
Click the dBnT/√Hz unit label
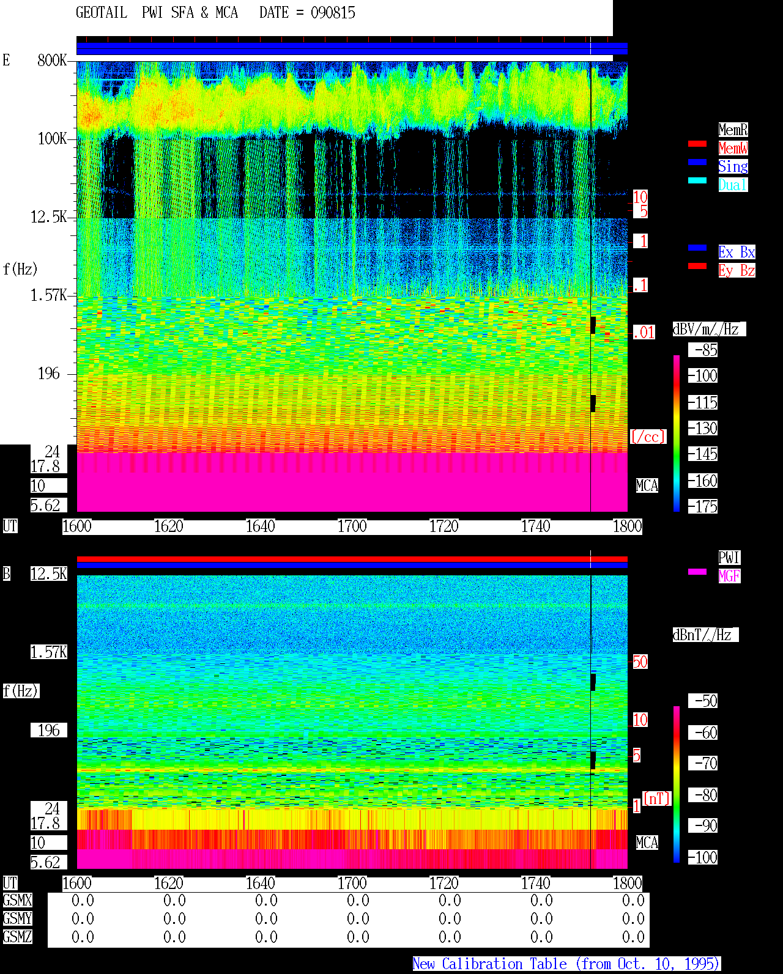pos(705,635)
